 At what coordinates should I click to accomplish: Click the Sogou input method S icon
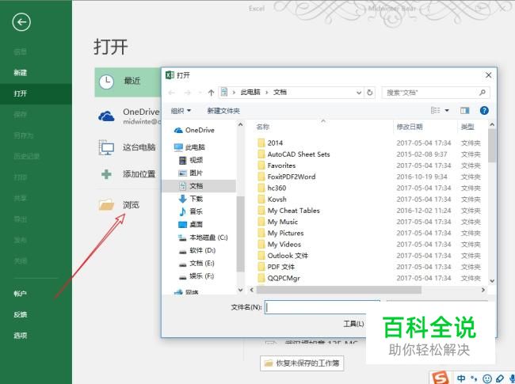point(440,378)
